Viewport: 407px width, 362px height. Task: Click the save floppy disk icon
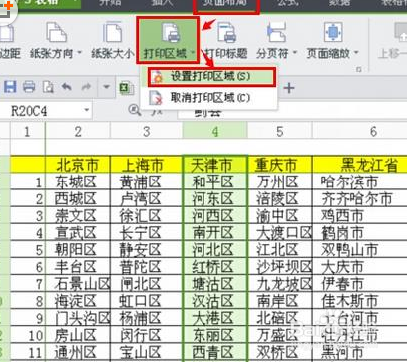click(10, 87)
